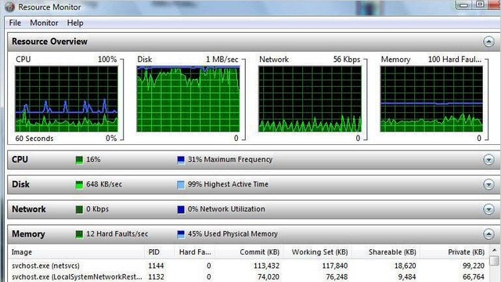Click the blue Used Physical Memory icon
Image resolution: width=501 pixels, height=282 pixels.
[x=181, y=234]
